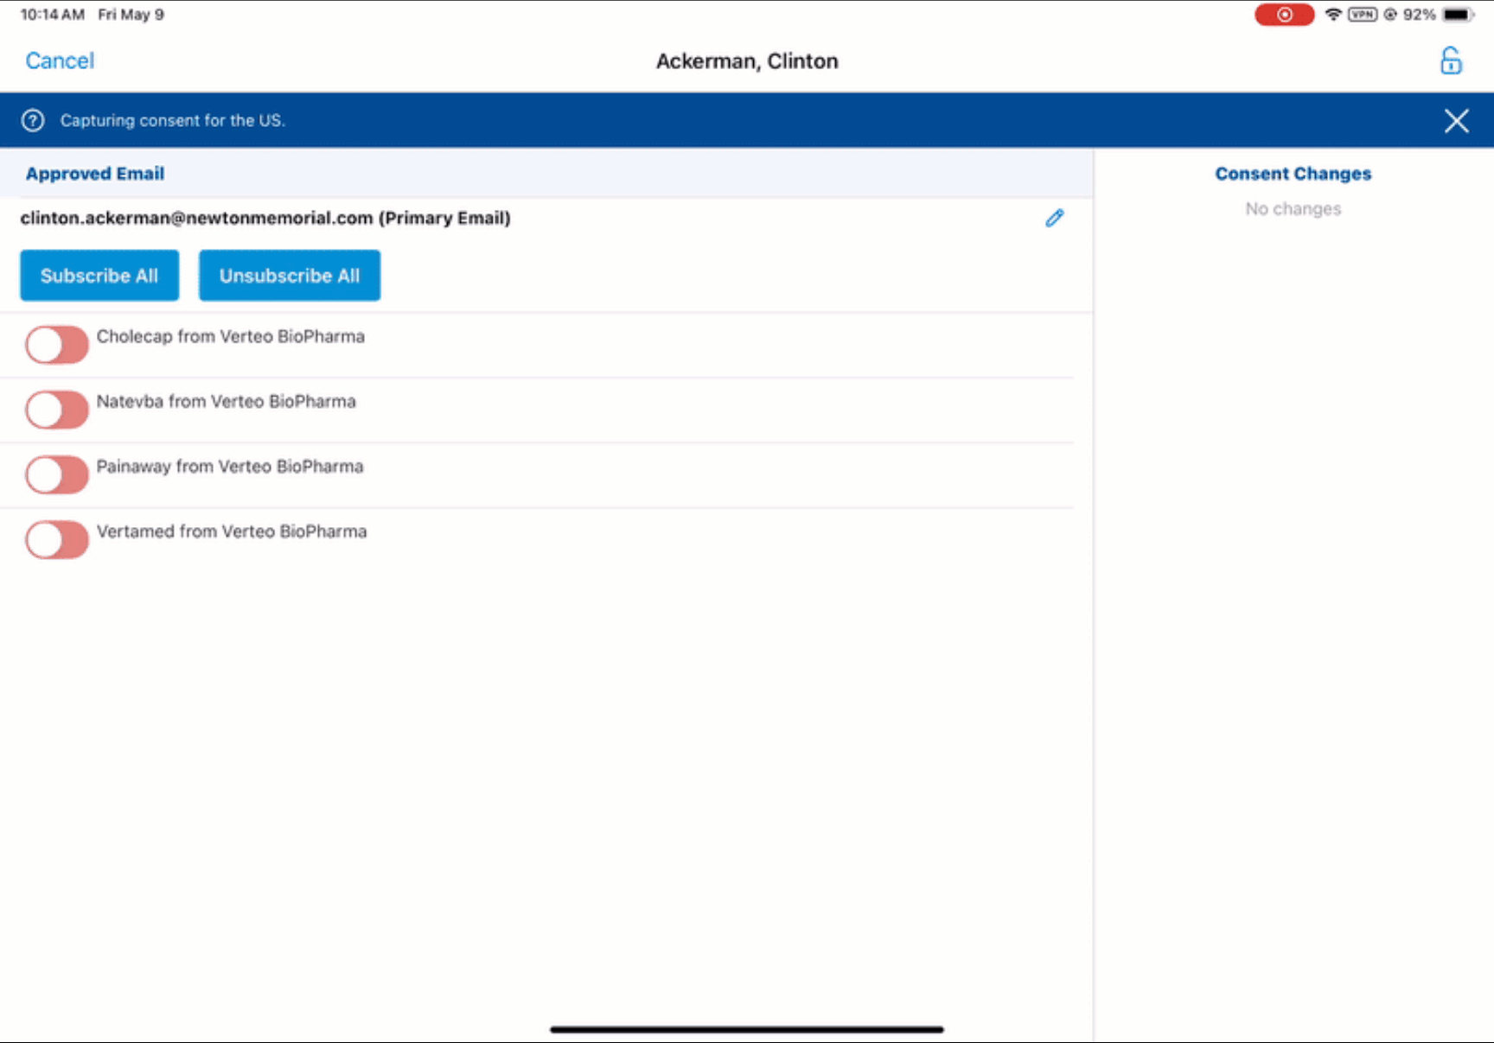Tap the Wi-Fi status icon
The width and height of the screenshot is (1494, 1043).
tap(1332, 15)
